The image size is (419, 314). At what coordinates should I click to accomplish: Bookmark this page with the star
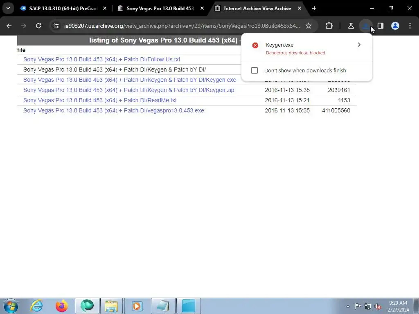pyautogui.click(x=309, y=26)
